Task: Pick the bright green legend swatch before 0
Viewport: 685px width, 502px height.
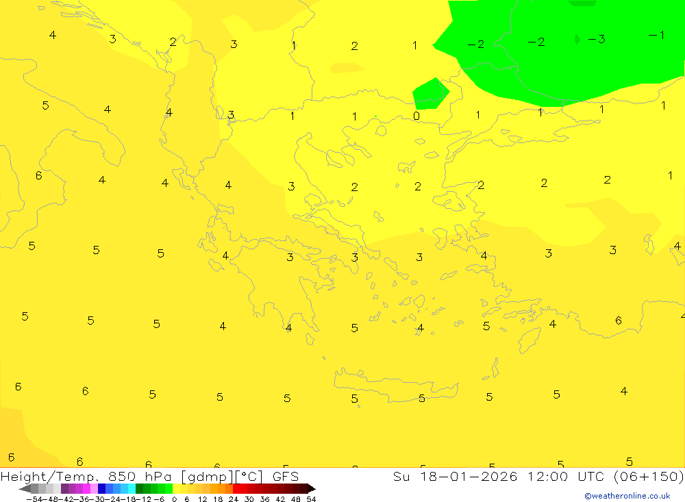Action: click(x=169, y=488)
